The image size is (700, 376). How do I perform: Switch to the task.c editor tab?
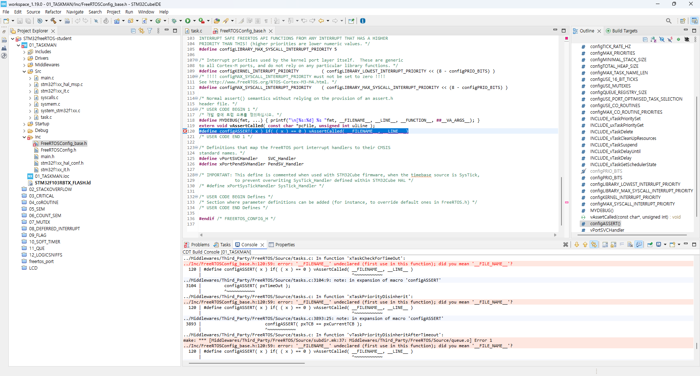point(196,31)
